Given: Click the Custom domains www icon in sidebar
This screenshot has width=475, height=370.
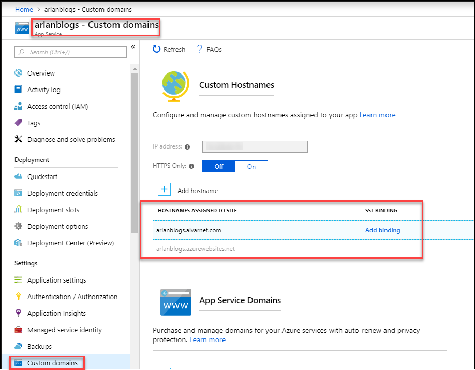Looking at the screenshot, I should 19,363.
